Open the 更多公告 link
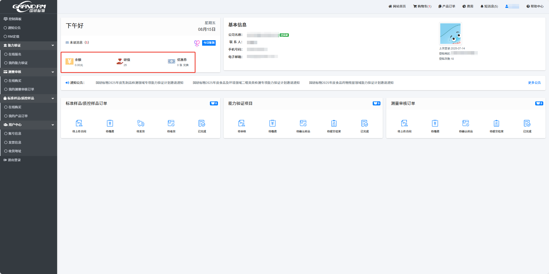The height and width of the screenshot is (274, 549). click(534, 83)
